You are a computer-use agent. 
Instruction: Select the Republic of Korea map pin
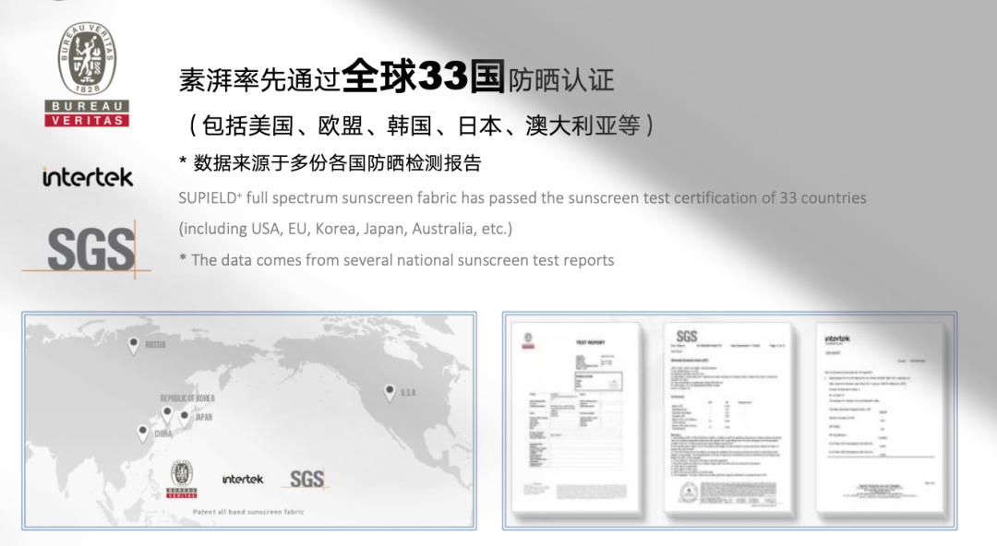pos(167,414)
